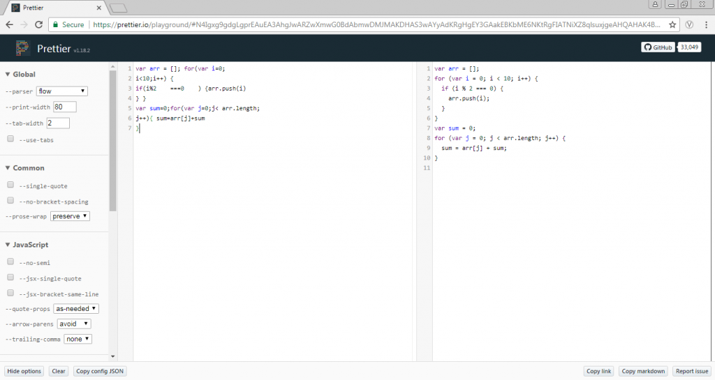The height and width of the screenshot is (380, 715).
Task: Click output line 'sum = arr[j] + sum;'
Action: pyautogui.click(x=474, y=148)
